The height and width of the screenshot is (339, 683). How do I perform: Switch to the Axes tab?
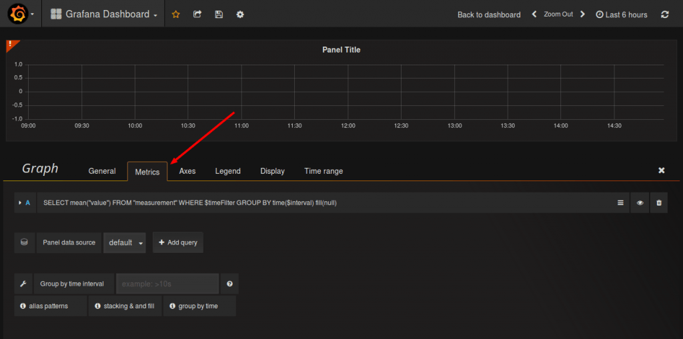coord(187,171)
